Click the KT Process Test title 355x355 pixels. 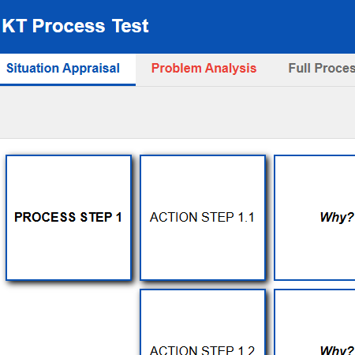click(x=76, y=26)
